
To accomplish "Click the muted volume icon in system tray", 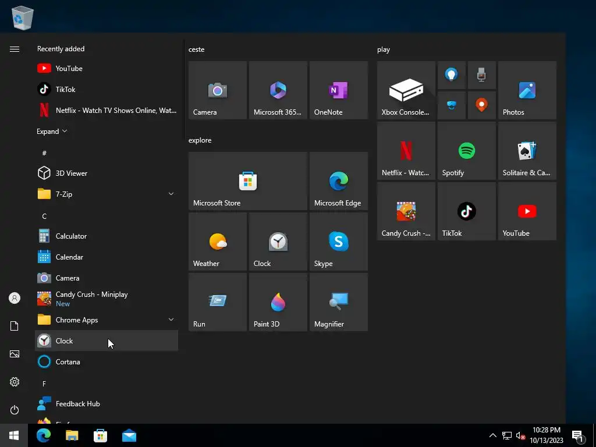I will pyautogui.click(x=521, y=435).
